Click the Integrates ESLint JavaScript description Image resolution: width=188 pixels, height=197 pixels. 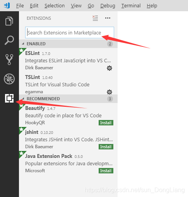point(68,60)
